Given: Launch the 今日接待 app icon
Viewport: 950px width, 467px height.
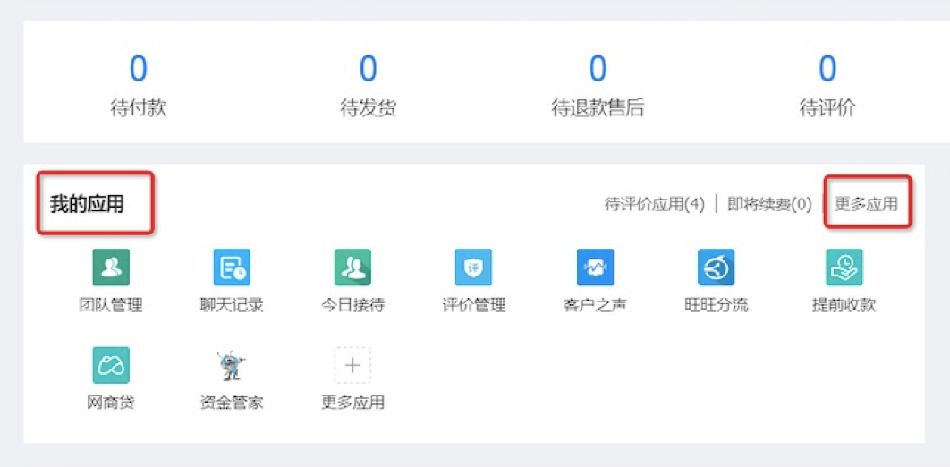Looking at the screenshot, I should [352, 267].
